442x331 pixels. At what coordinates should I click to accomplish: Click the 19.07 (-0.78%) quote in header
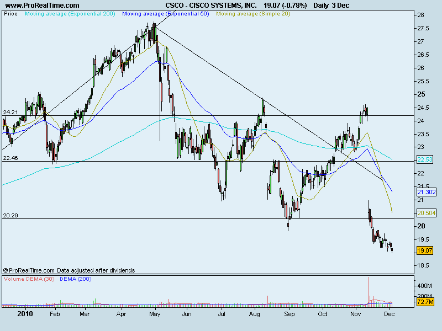pyautogui.click(x=285, y=6)
